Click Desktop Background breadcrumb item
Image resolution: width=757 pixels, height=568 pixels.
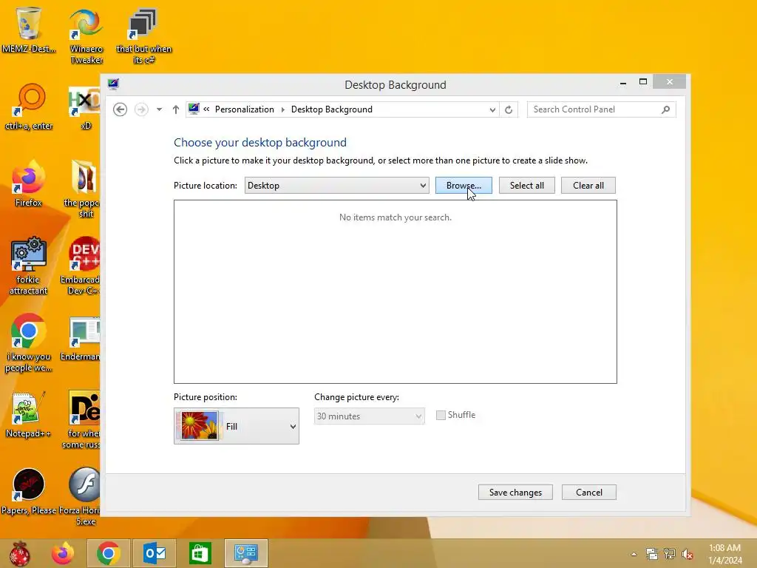coord(332,109)
